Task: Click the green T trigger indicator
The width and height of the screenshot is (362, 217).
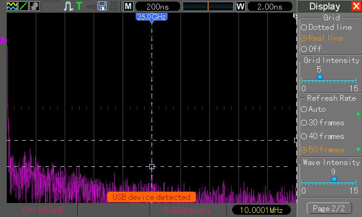Action: coord(79,6)
